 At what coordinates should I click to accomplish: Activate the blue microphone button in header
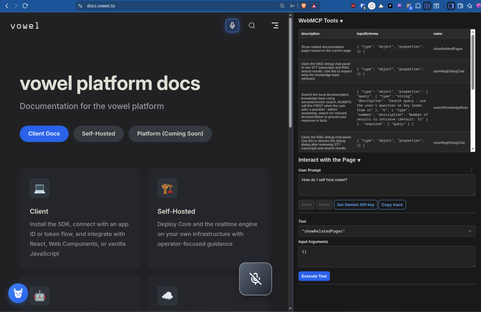pyautogui.click(x=232, y=26)
